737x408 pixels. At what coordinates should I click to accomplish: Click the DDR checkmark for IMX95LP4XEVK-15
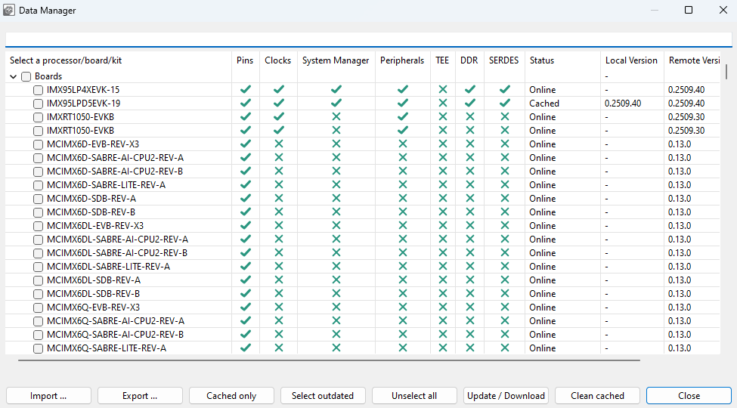[x=469, y=90]
